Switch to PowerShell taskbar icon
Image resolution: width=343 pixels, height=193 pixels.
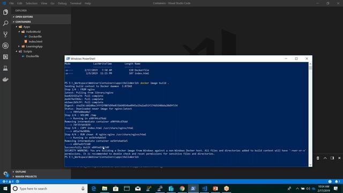[x=193, y=188]
